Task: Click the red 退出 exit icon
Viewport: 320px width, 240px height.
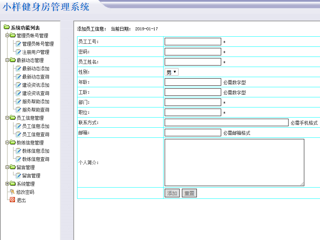Action: pos(12,200)
